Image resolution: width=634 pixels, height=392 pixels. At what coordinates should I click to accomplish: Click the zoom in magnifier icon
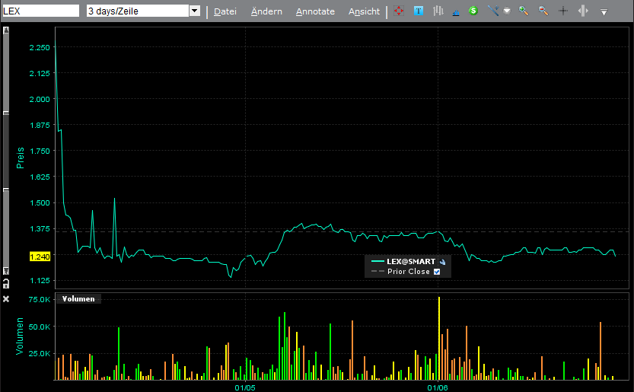tap(524, 11)
